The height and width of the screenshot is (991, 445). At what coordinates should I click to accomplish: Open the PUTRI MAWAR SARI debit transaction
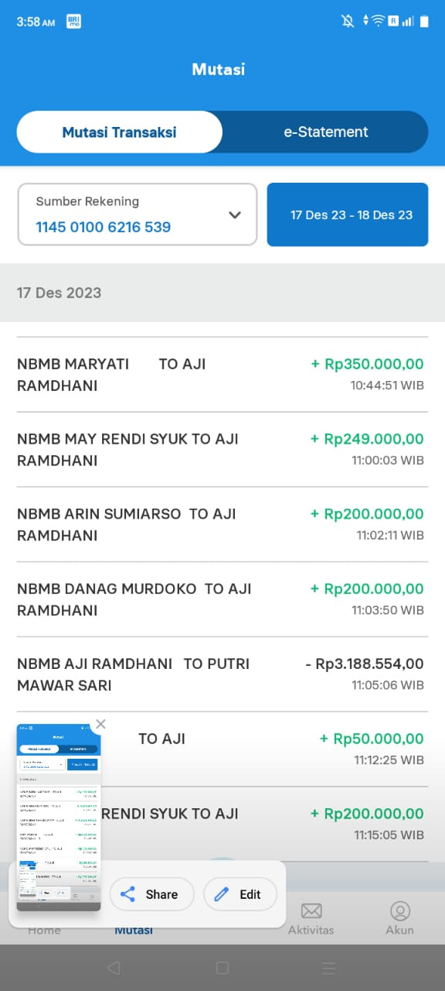click(x=222, y=674)
